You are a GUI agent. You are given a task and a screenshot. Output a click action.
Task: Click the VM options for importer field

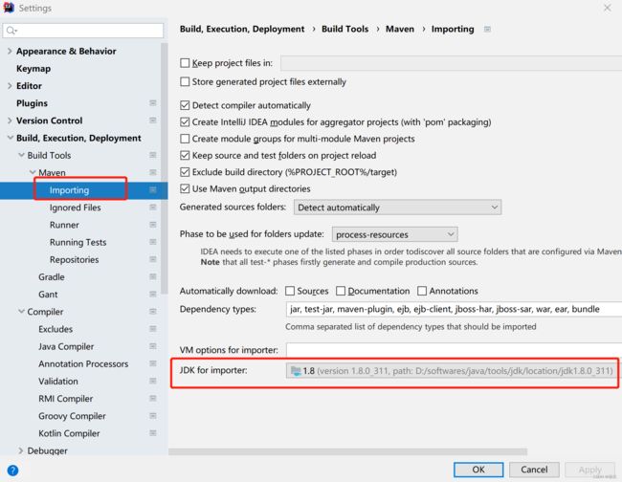(x=454, y=350)
